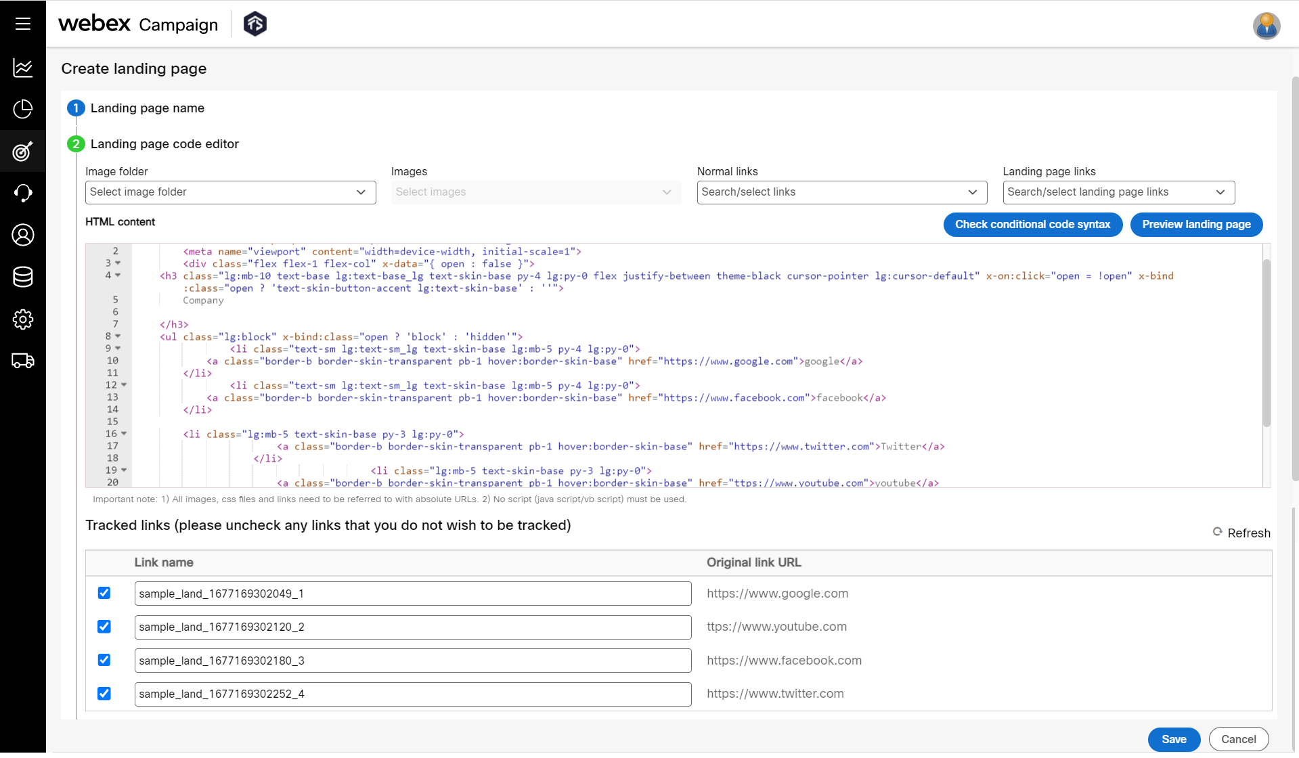
Task: Click Check conditional code syntax button
Action: point(1032,225)
